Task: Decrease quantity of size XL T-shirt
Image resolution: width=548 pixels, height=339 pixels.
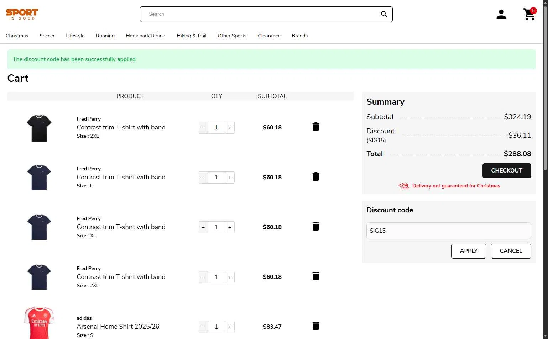Action: pos(203,227)
